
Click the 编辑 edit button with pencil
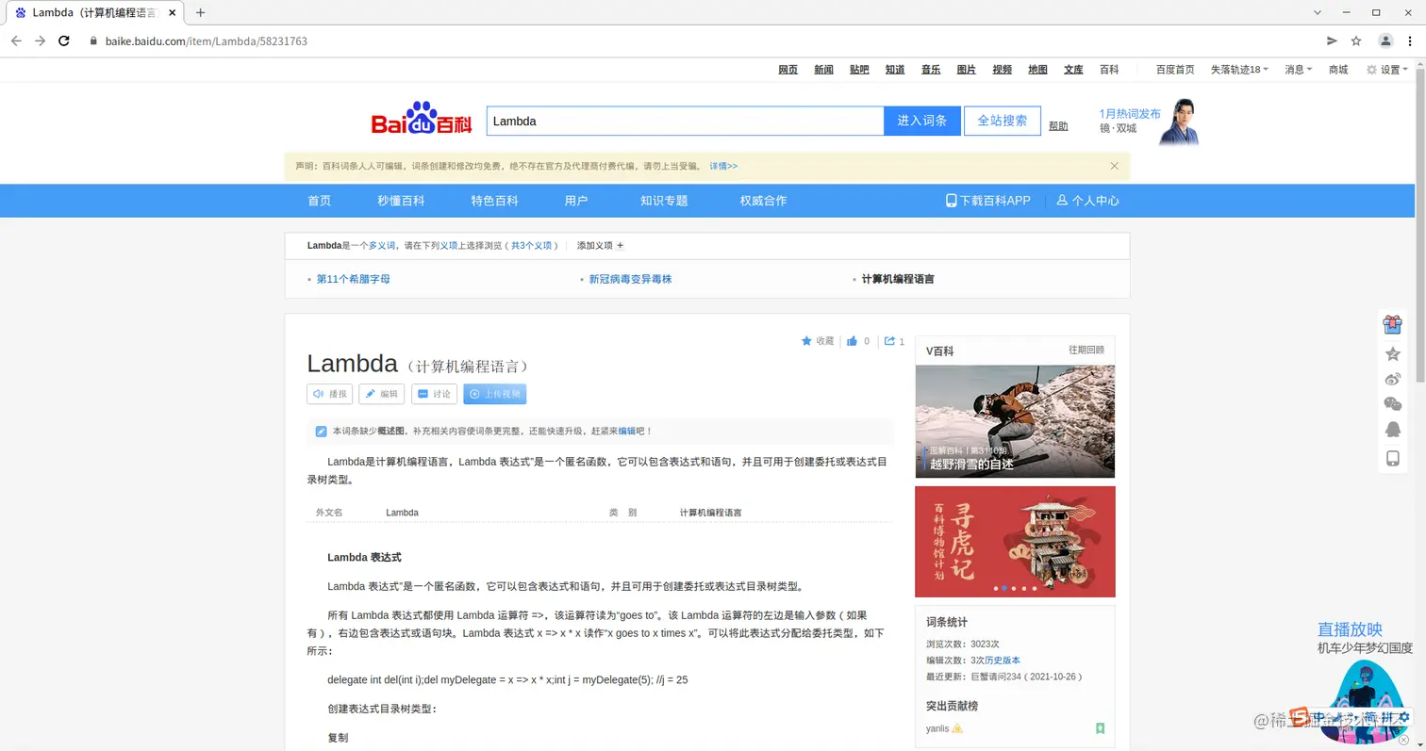[381, 394]
